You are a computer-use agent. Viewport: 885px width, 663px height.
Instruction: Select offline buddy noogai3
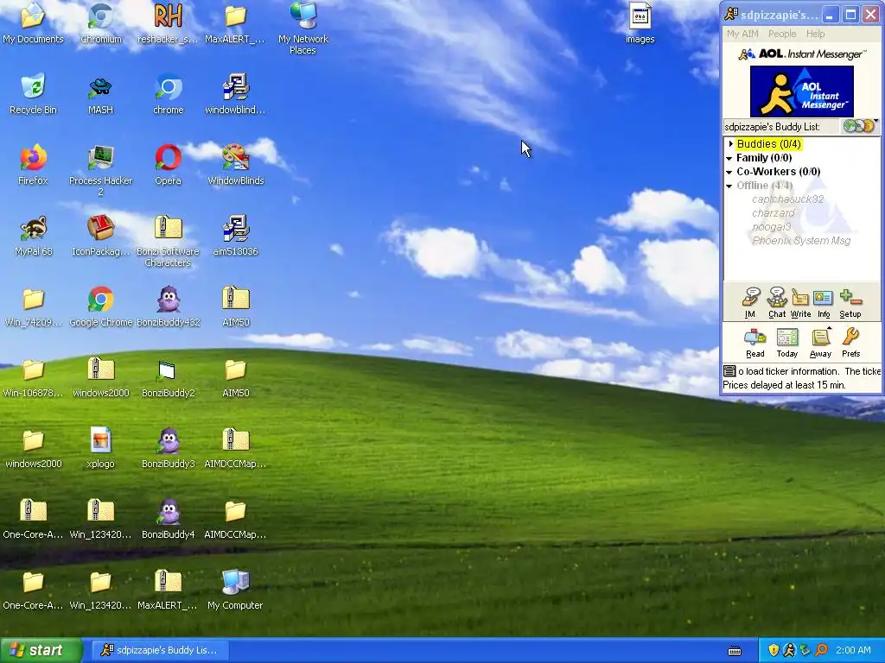point(771,227)
